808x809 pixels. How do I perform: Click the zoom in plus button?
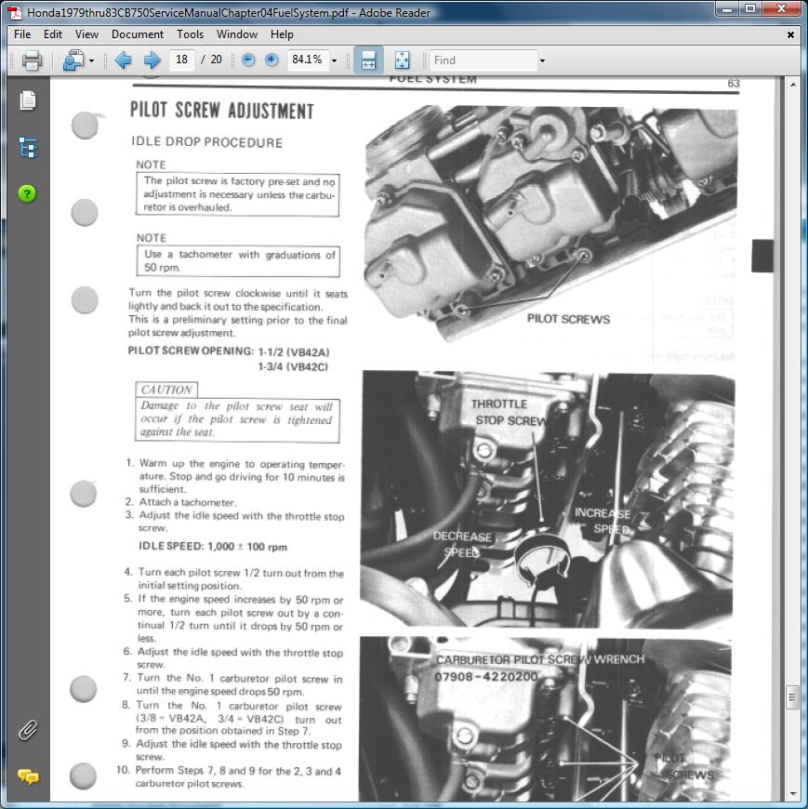click(272, 60)
